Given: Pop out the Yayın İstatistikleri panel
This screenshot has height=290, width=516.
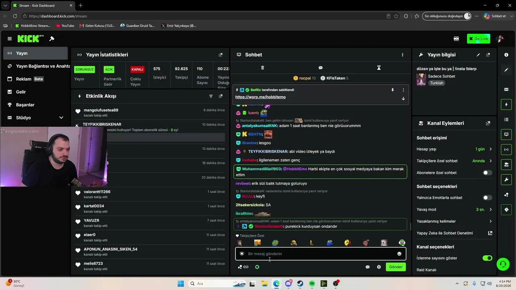Looking at the screenshot, I should (221, 55).
